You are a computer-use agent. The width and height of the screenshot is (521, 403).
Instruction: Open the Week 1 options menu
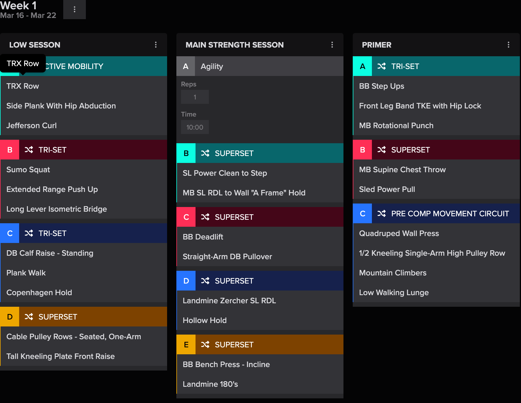click(75, 10)
